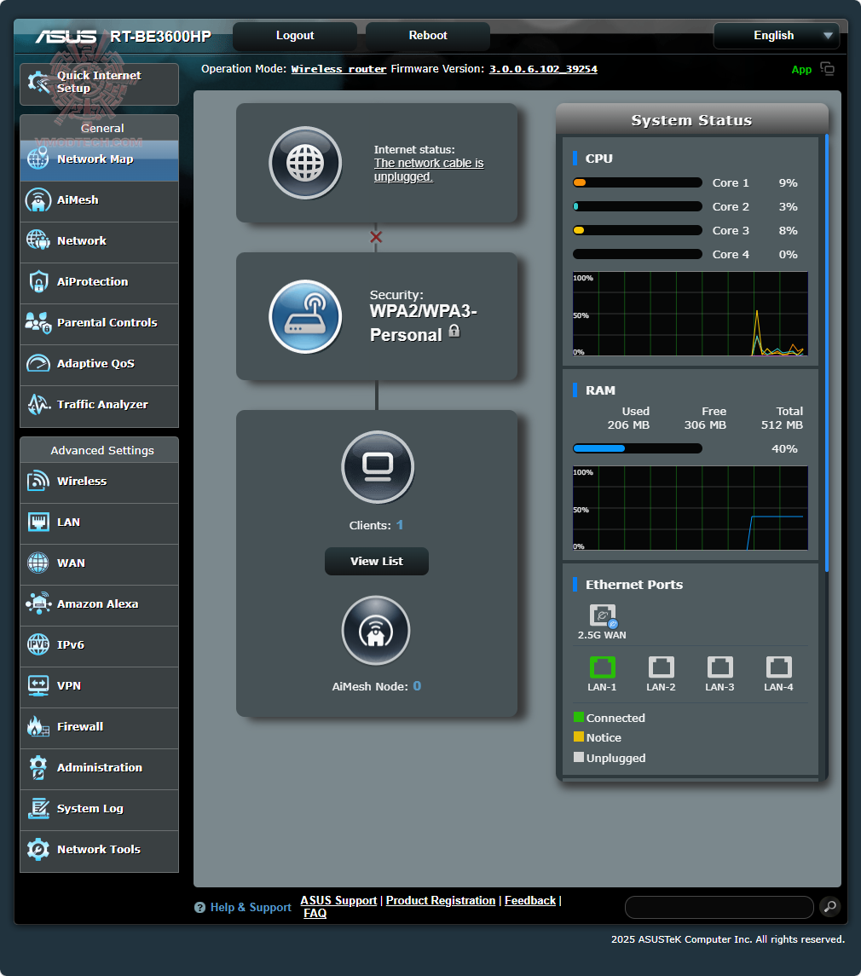The width and height of the screenshot is (861, 976).
Task: Click the Core 1 CPU usage bar
Action: coord(638,182)
